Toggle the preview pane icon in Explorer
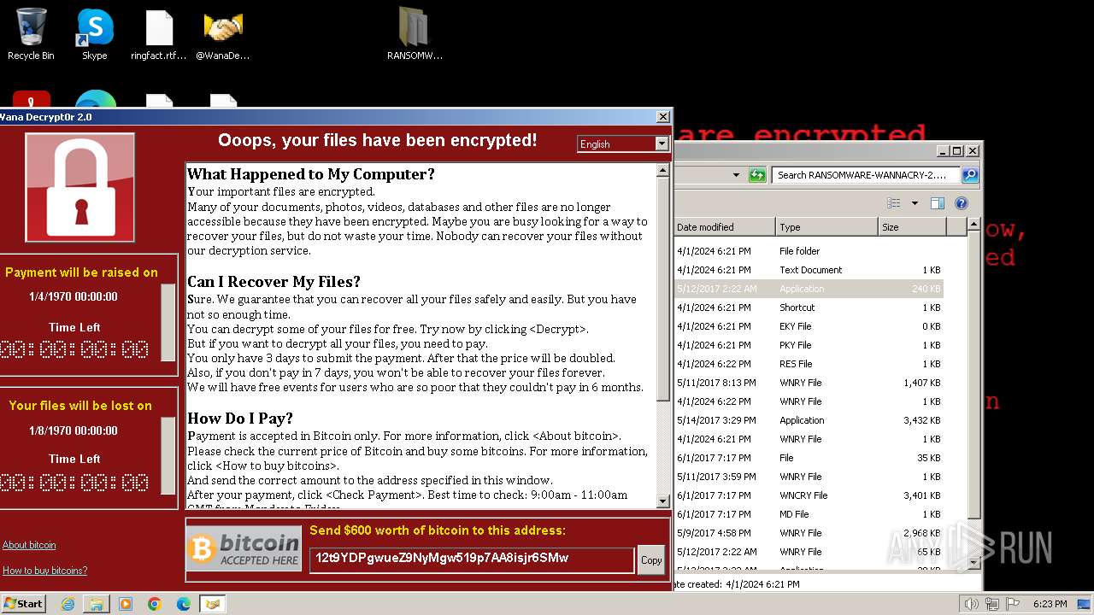The width and height of the screenshot is (1094, 615). pos(937,203)
